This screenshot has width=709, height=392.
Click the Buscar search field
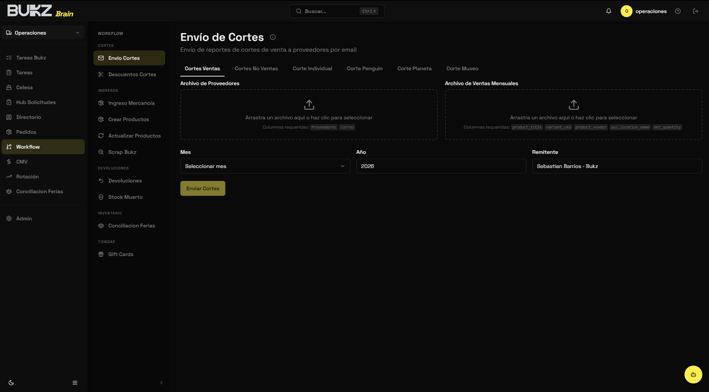337,11
